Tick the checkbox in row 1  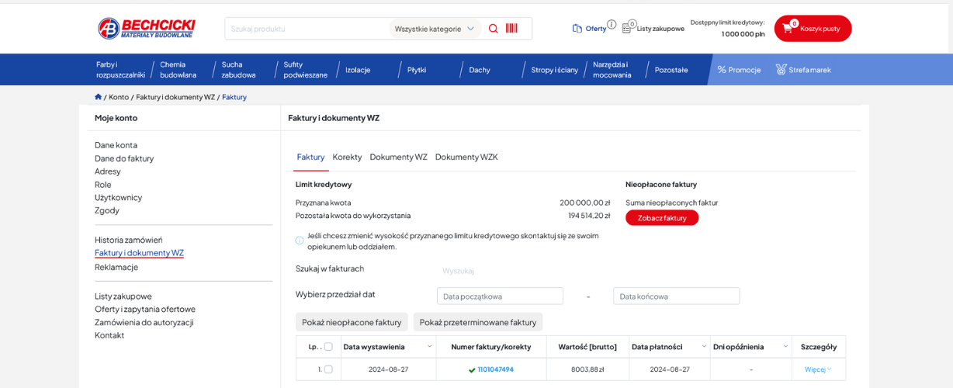[x=328, y=369]
